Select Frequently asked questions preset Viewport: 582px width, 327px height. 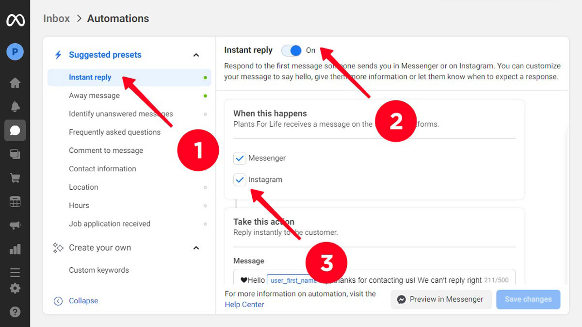(x=114, y=132)
